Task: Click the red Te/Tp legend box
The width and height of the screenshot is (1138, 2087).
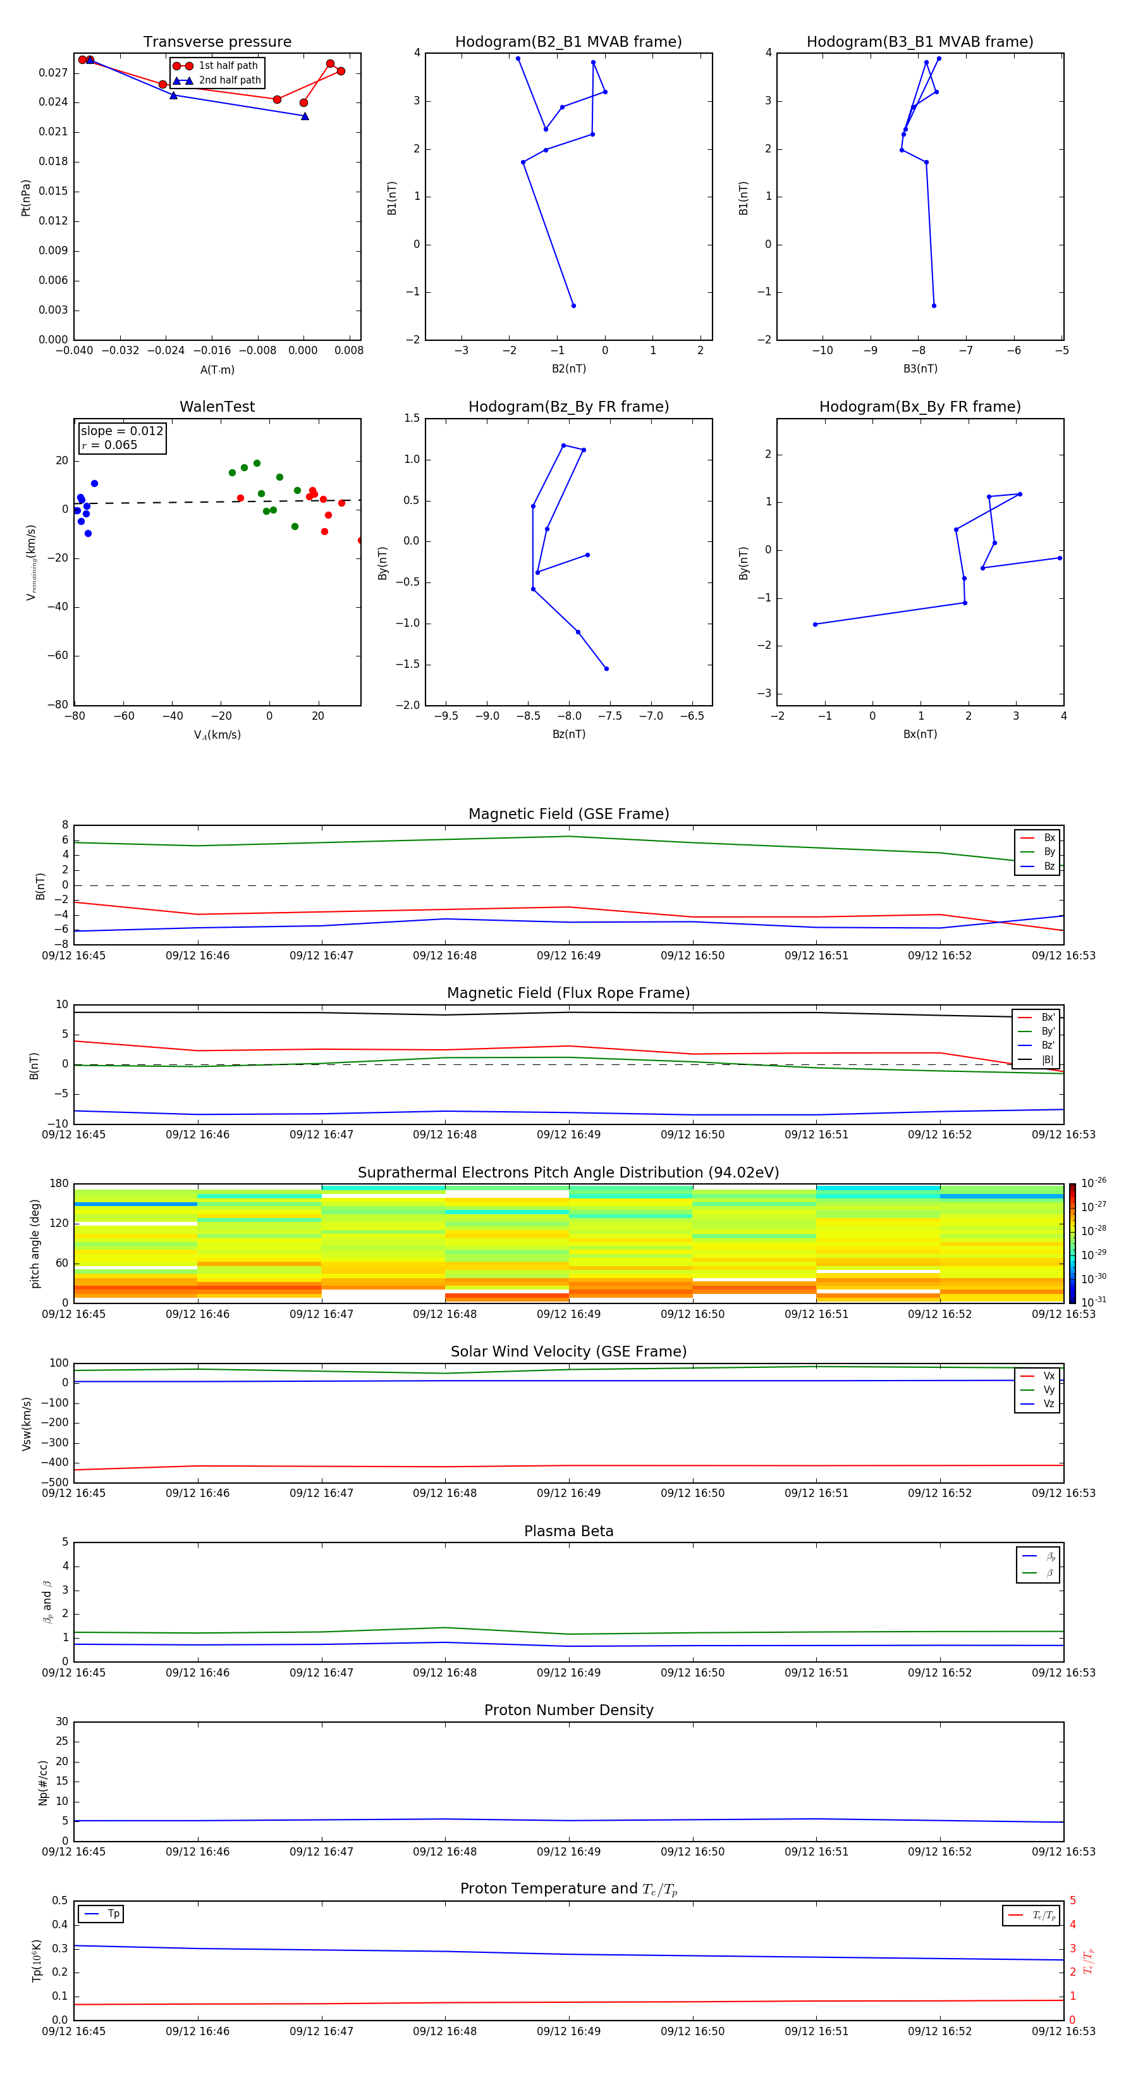Action: click(1031, 1915)
